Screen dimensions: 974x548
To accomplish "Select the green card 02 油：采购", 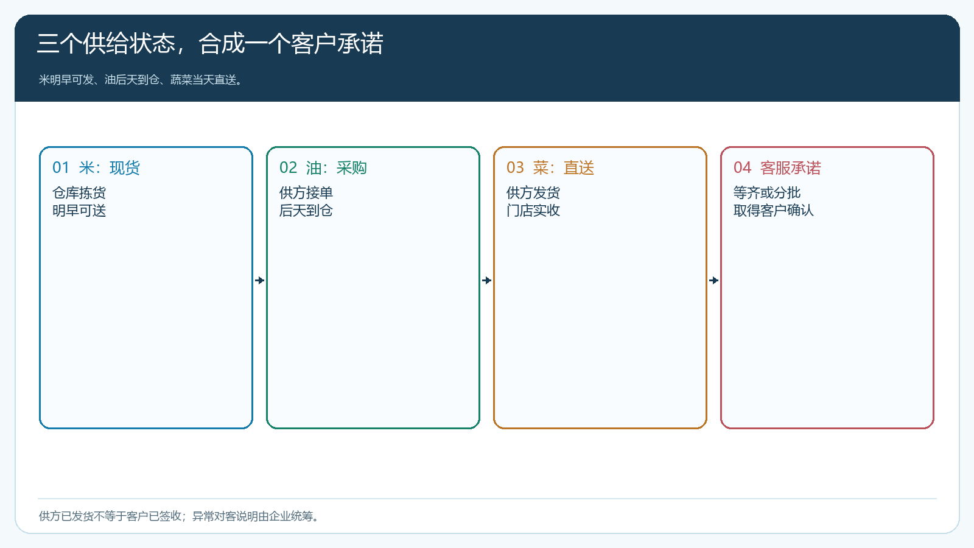I will coord(373,287).
